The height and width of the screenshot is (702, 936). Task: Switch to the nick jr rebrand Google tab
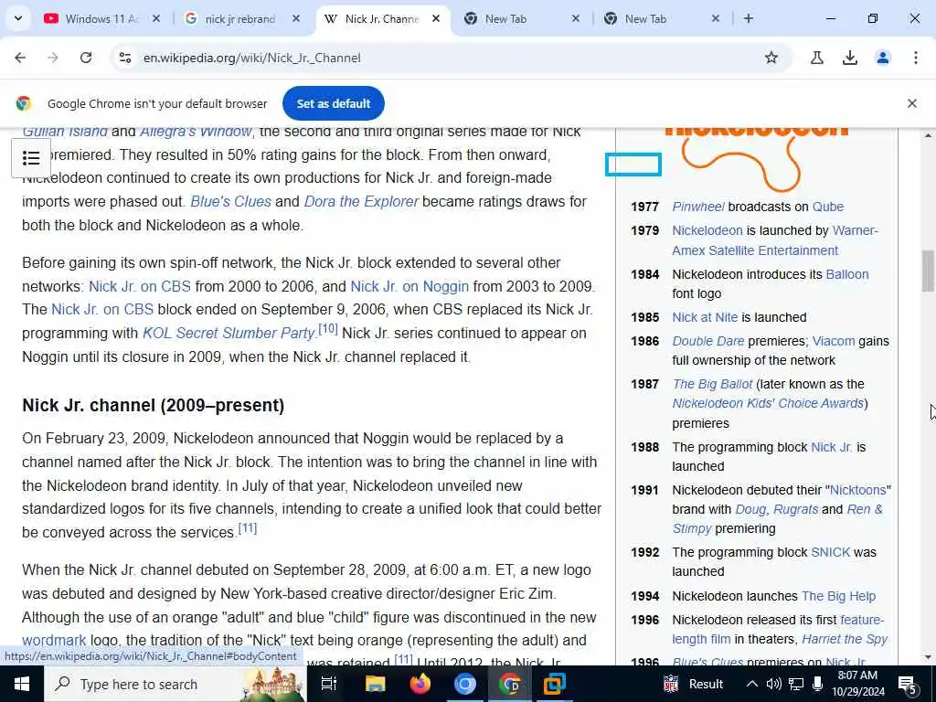240,18
